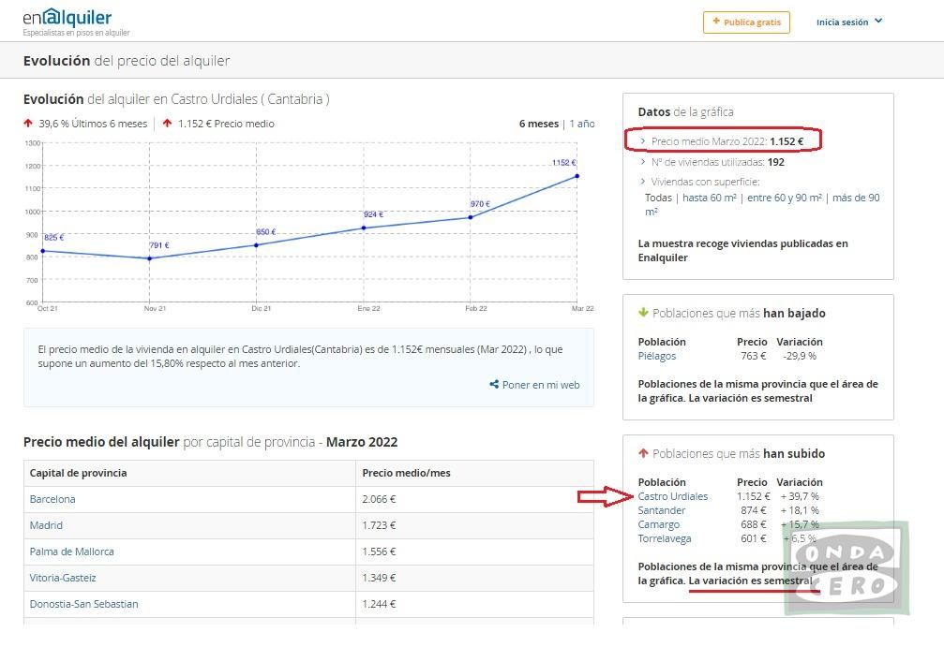Select the Todas surface filter
Screen dimensions: 944x647
[658, 198]
